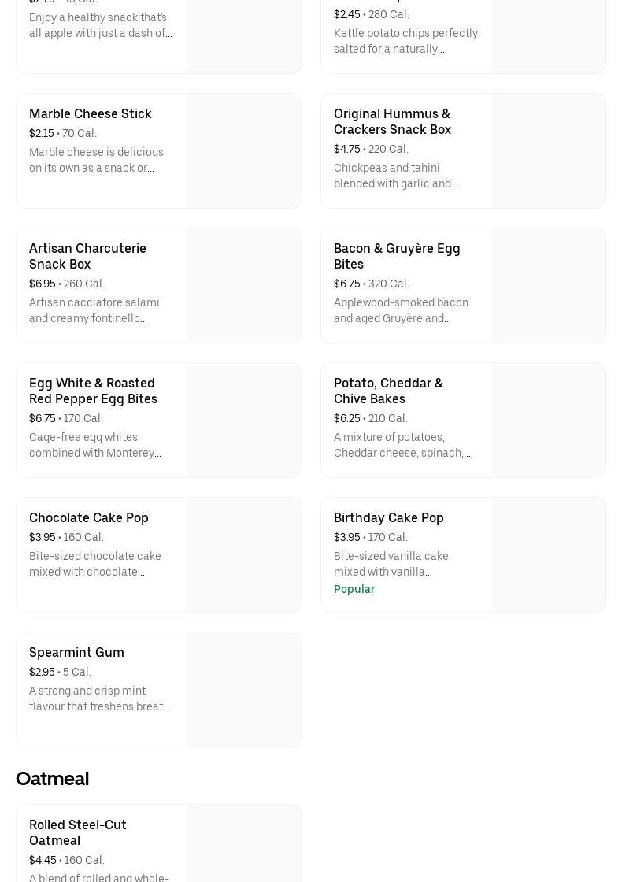Select Original Hummus & Crackers Snack Box title
Viewport: 633px width, 882px height.
click(x=392, y=121)
